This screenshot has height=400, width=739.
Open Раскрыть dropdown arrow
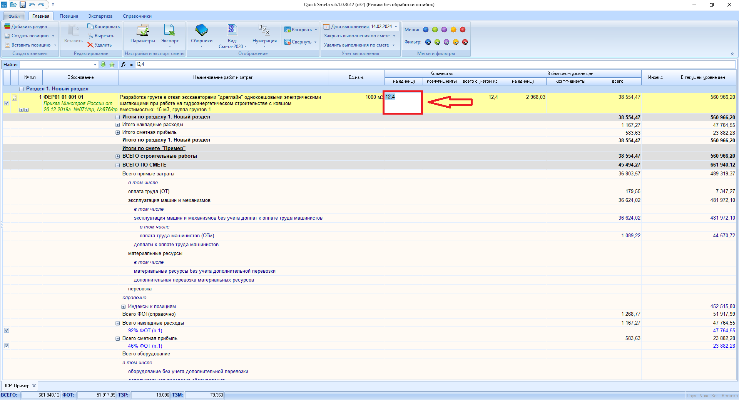click(x=316, y=30)
